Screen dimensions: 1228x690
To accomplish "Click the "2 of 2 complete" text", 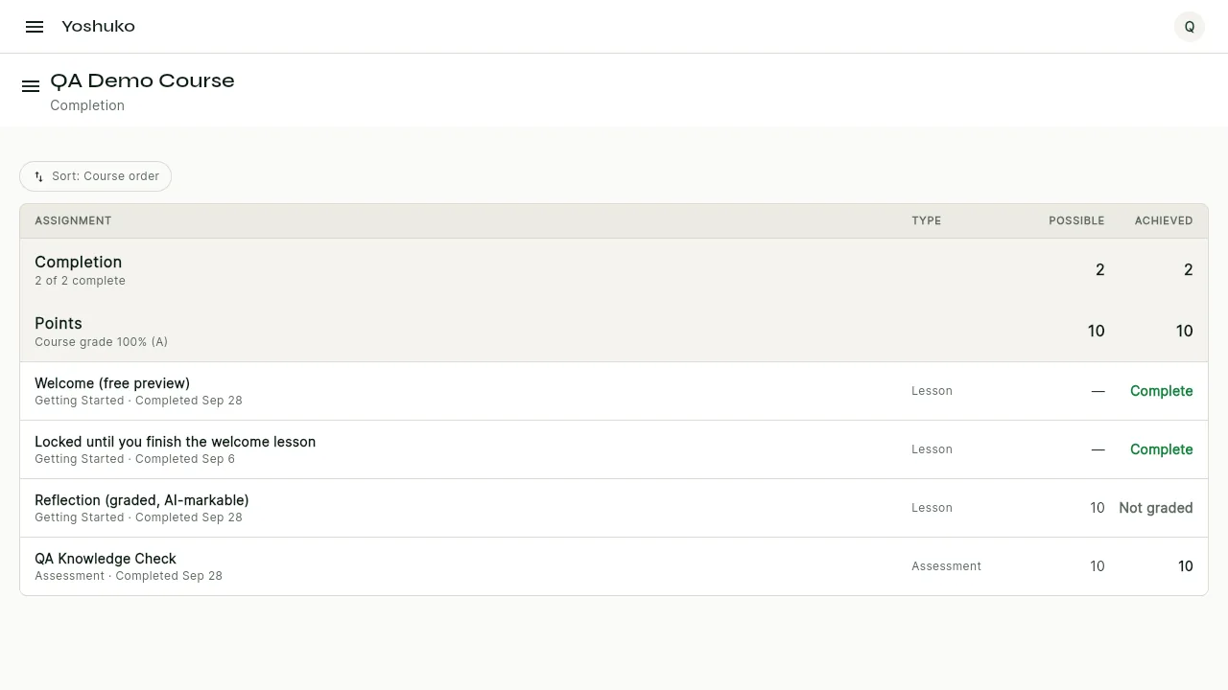I will tap(80, 281).
